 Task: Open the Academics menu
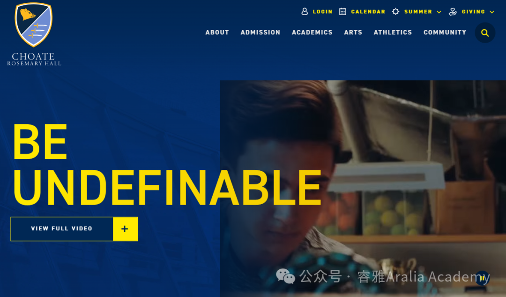(x=312, y=32)
